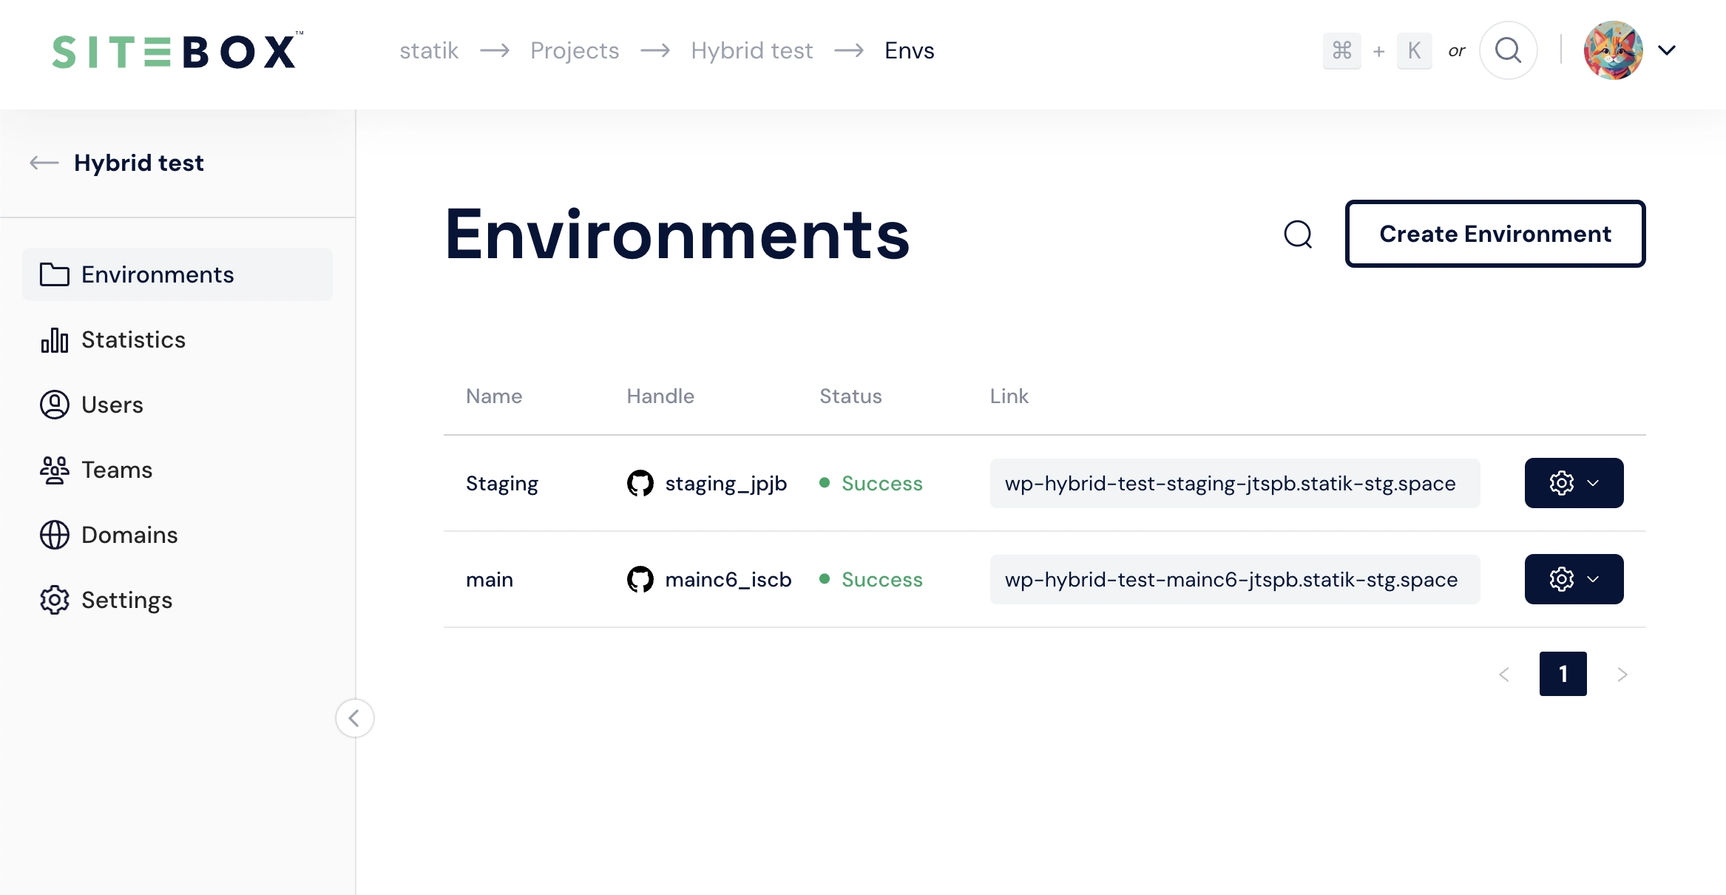Screen dimensions: 1726x895
Task: Click the Environments sidebar icon
Action: coord(54,274)
